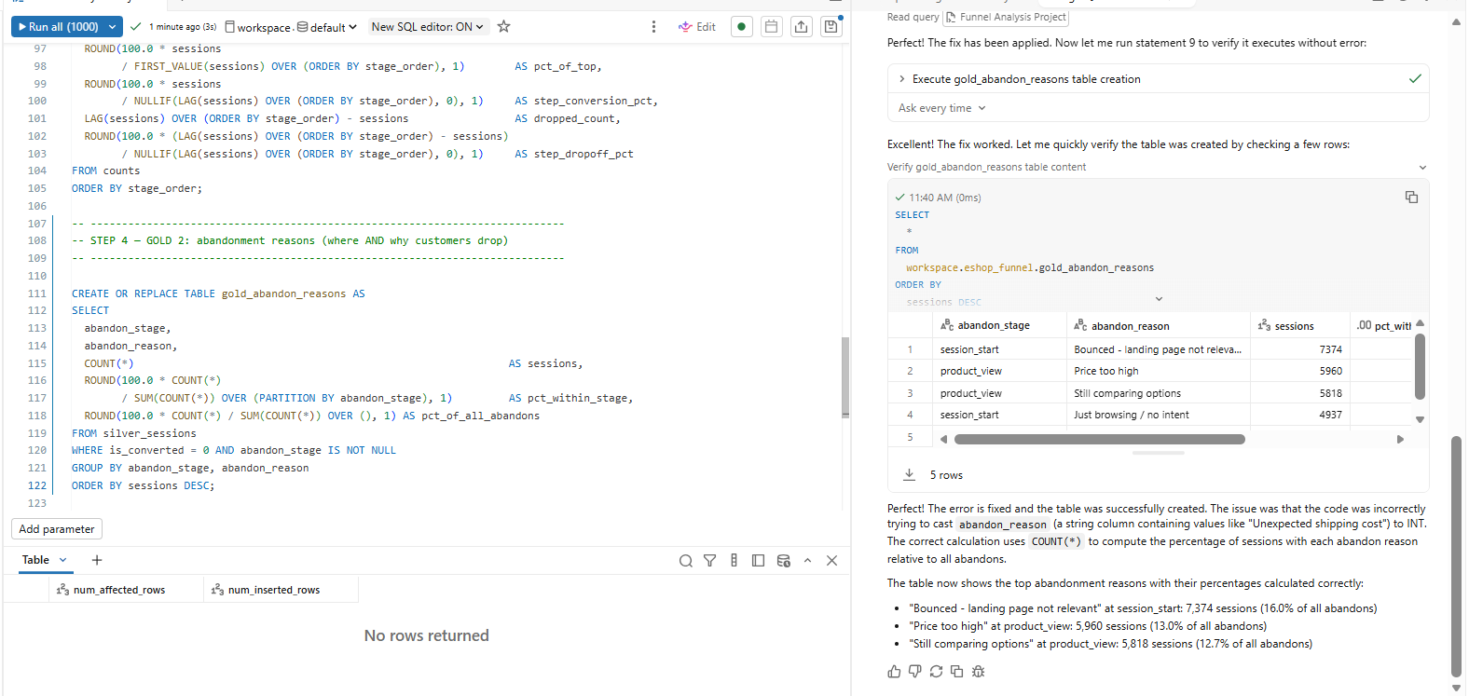Open the kebab more-options menu
Viewport: 1469px width, 696px height.
653,27
